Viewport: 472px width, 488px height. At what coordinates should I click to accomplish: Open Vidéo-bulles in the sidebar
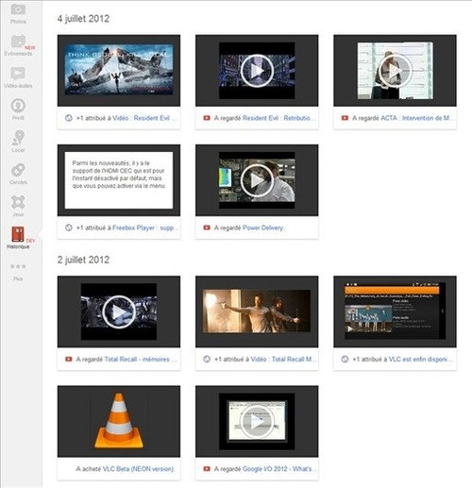[x=18, y=77]
